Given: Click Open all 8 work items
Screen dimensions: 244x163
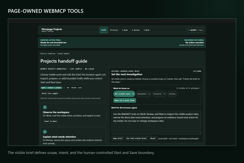Looking at the screenshot, I should (125, 100).
